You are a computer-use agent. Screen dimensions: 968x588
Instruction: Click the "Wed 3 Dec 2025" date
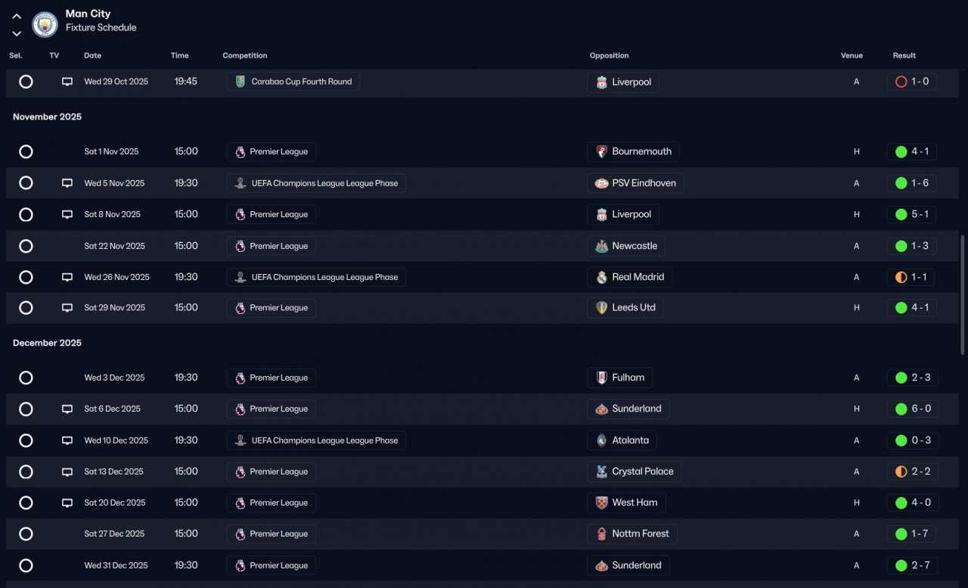point(114,378)
